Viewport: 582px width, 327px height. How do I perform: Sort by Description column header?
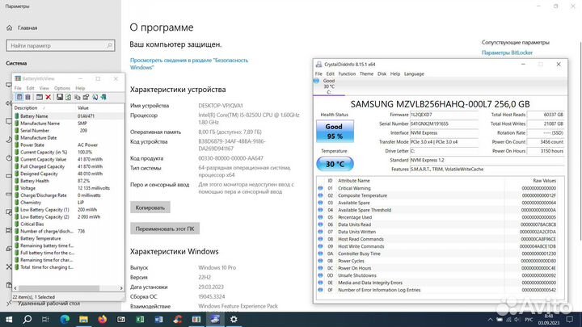point(44,108)
